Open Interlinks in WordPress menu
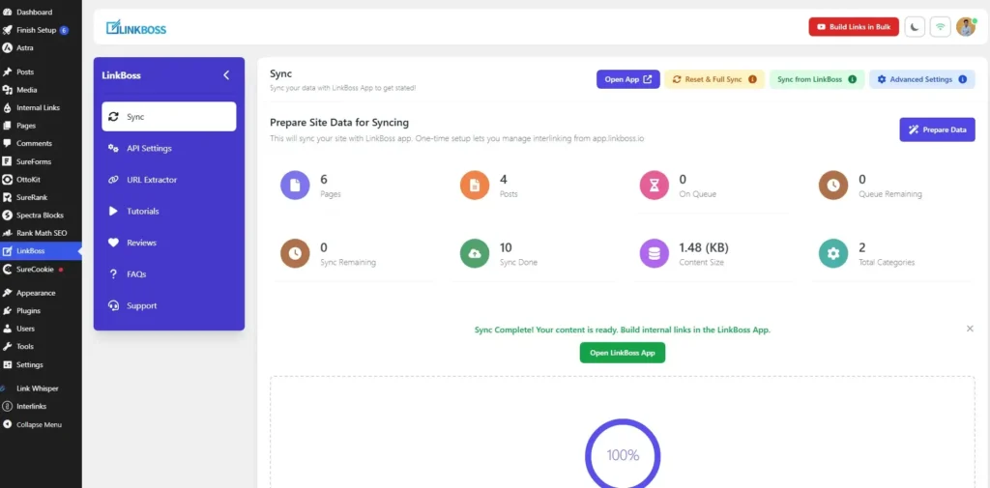Image resolution: width=990 pixels, height=488 pixels. (41, 406)
